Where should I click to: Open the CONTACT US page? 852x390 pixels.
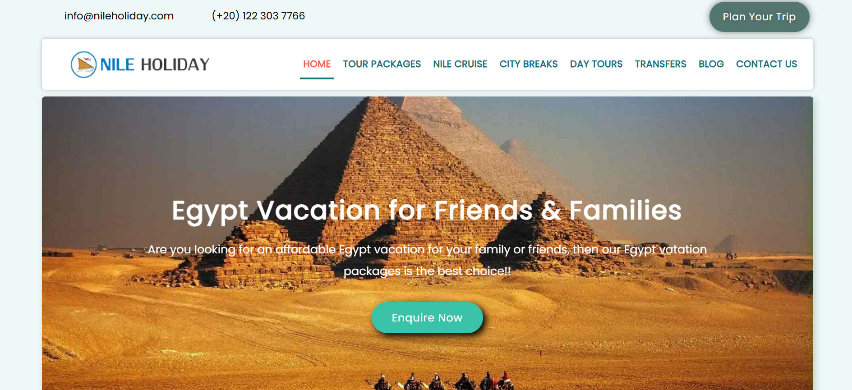pyautogui.click(x=766, y=64)
